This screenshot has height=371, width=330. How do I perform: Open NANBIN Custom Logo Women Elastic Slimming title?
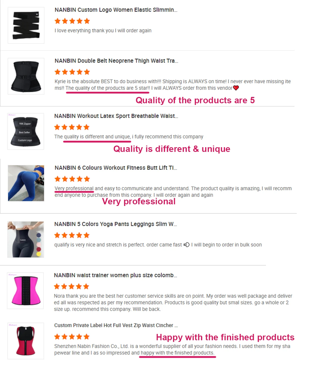[x=116, y=10]
